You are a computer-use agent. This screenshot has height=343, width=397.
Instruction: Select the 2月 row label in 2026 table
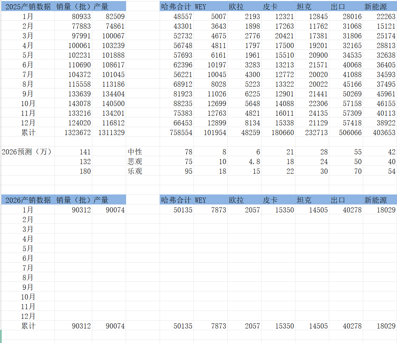pos(28,219)
